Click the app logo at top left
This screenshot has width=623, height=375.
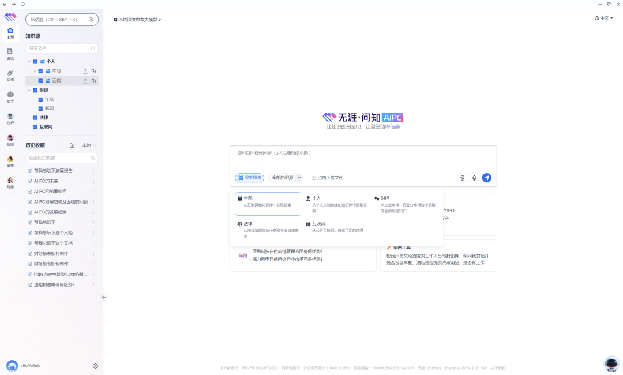(10, 17)
